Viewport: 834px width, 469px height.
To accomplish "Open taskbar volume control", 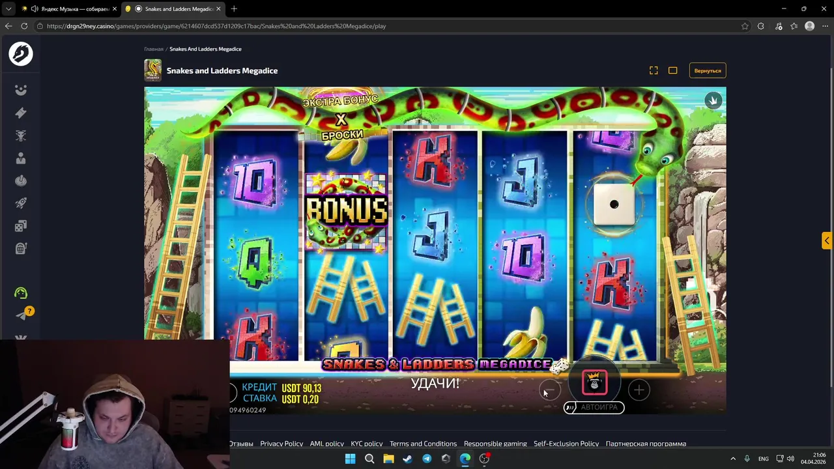I will coord(790,459).
